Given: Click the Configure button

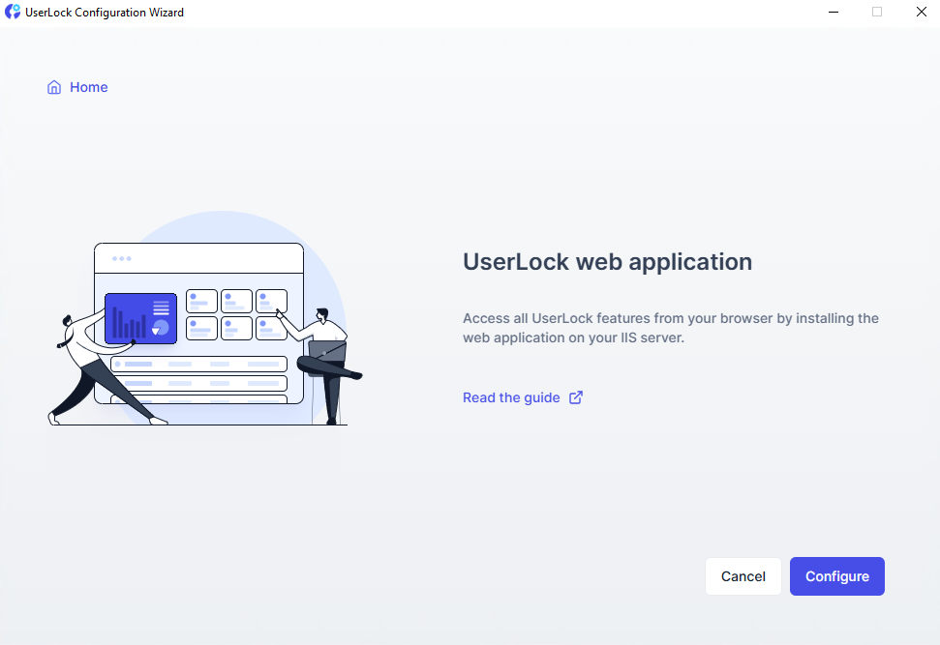Looking at the screenshot, I should [836, 576].
